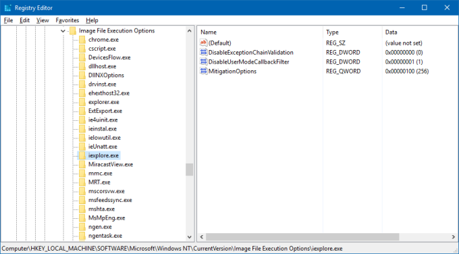The height and width of the screenshot is (254, 459).
Task: Select the MsMpEng.exe key label
Action: [107, 218]
